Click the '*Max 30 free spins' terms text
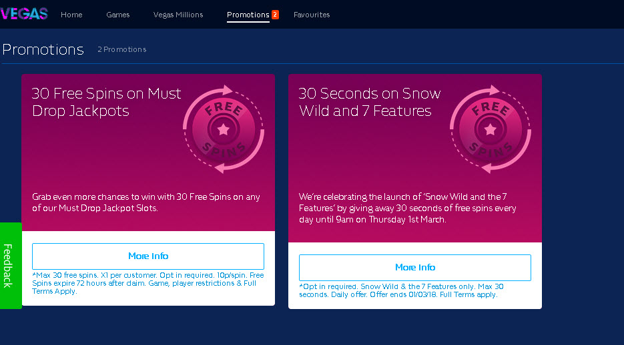The height and width of the screenshot is (345, 624). (x=148, y=283)
